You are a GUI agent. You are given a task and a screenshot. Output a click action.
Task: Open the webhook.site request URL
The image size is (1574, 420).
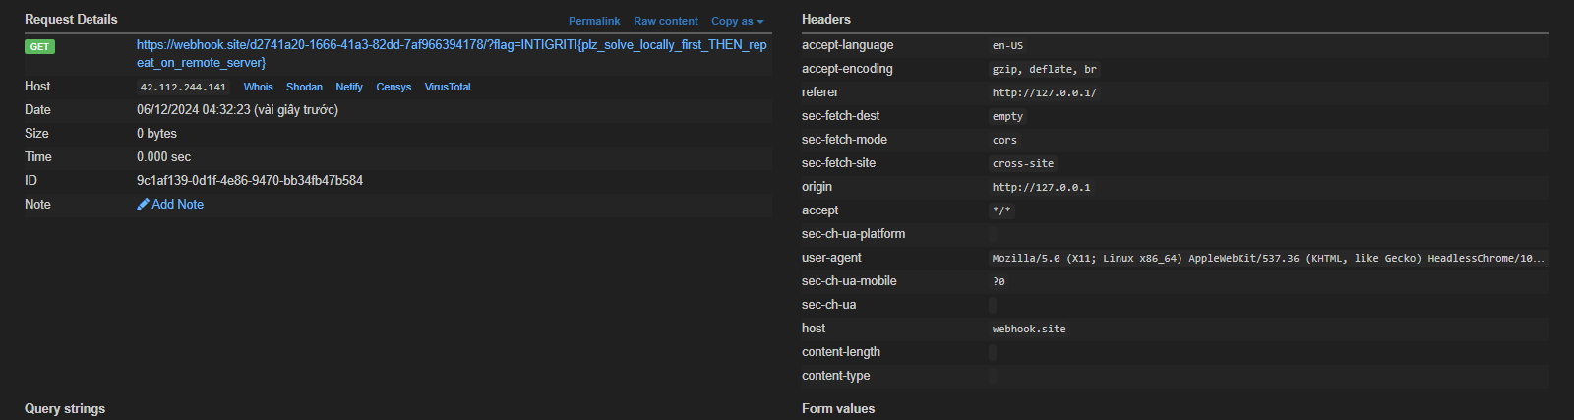click(x=451, y=45)
